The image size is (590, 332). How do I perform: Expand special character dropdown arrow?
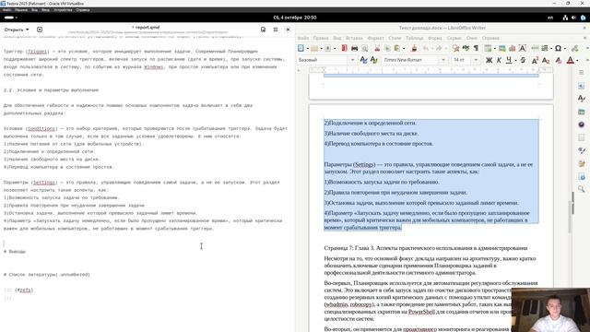point(564,48)
